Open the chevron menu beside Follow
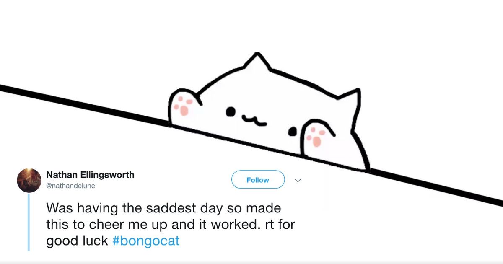The height and width of the screenshot is (264, 503). [298, 181]
